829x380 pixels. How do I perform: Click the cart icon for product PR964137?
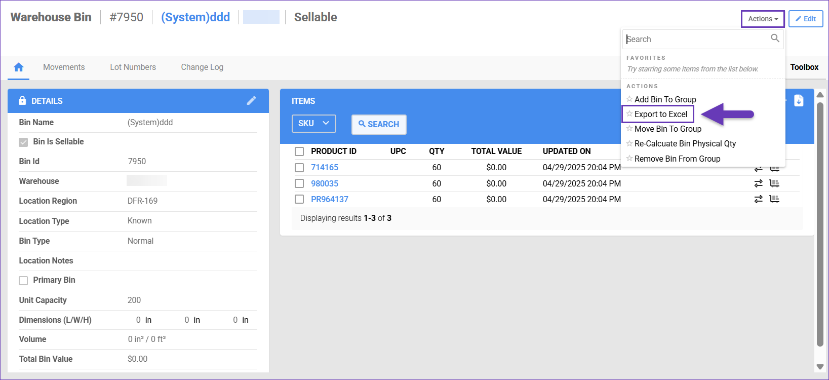pos(774,199)
